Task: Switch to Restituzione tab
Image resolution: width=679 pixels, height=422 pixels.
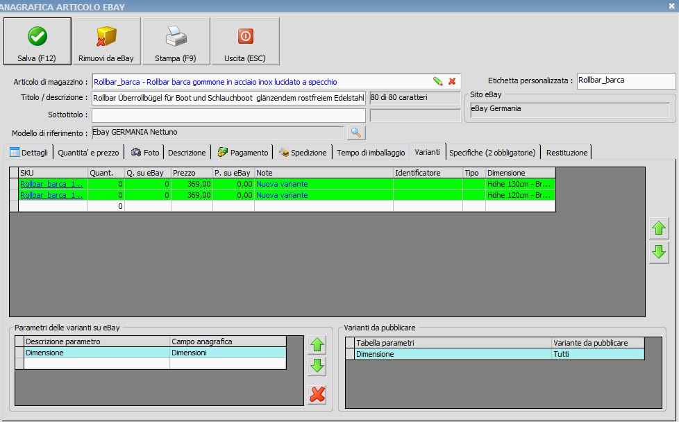Action: pyautogui.click(x=567, y=153)
